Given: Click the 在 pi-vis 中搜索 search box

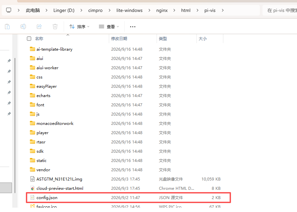Looking at the screenshot, I should pyautogui.click(x=280, y=10).
